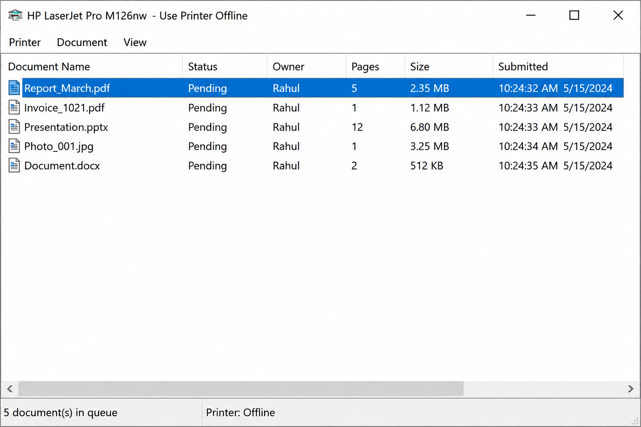Select the Invoice_1021.pdf file name

pos(64,108)
